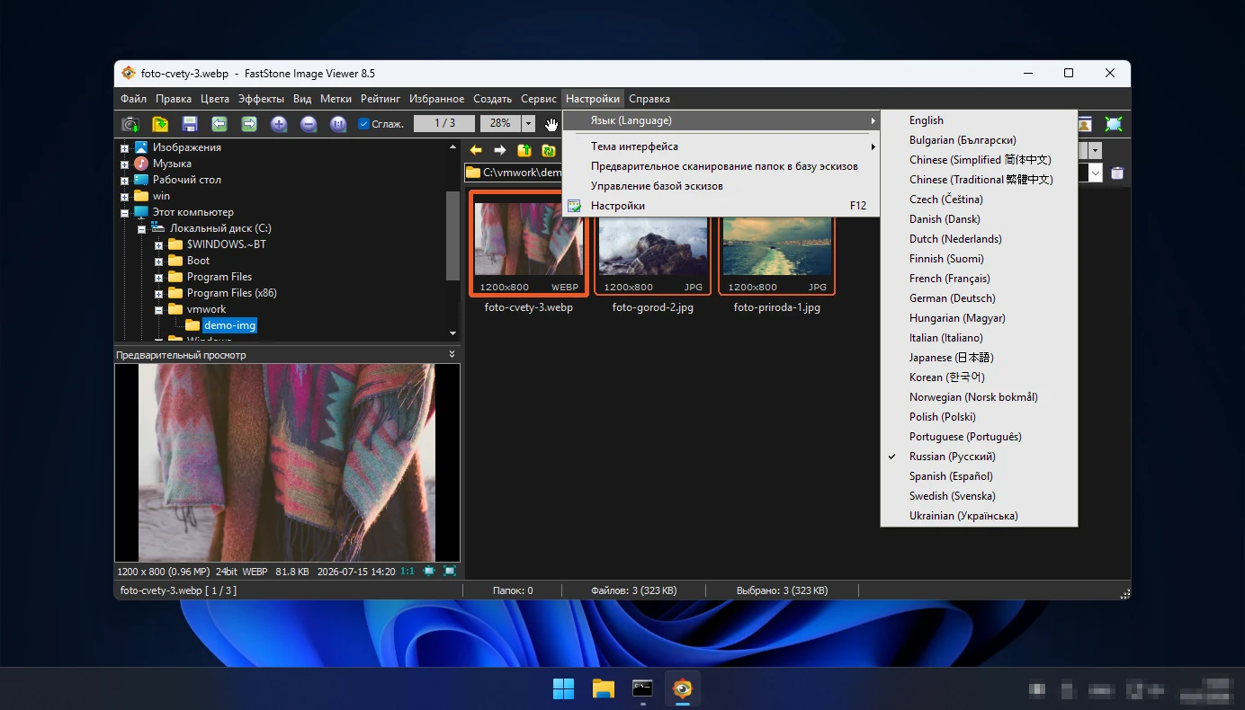
Task: Click the full screen icon with green corners
Action: click(1114, 124)
